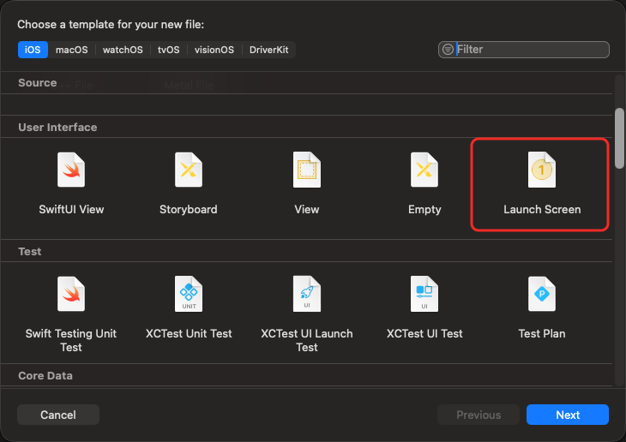
Task: Click the "XCTest UI Launch Test" label
Action: (307, 340)
